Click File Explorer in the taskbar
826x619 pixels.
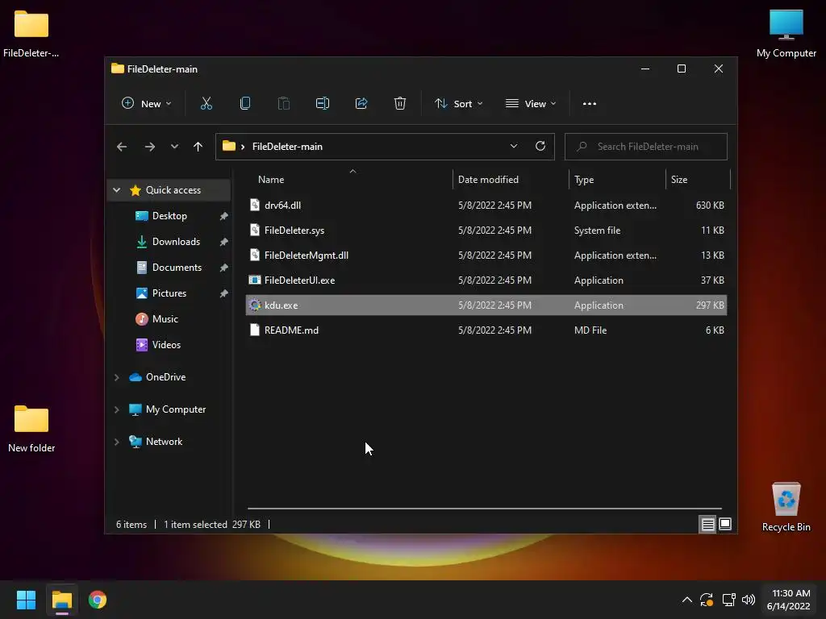61,600
